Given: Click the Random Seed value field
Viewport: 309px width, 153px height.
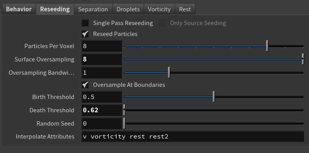Looking at the screenshot, I should tap(102, 124).
